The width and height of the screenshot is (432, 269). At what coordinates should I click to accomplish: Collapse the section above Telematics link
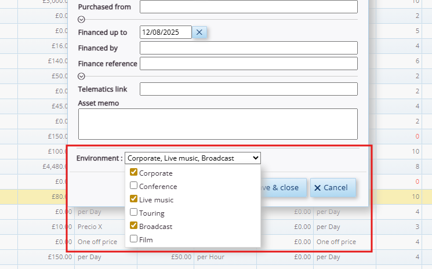pyautogui.click(x=81, y=77)
